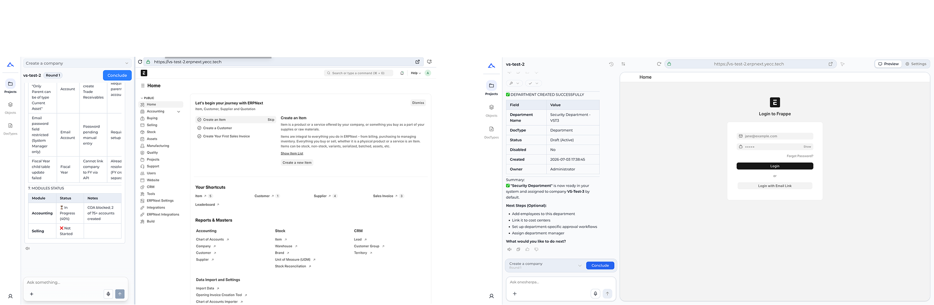Open user profile icon in left window

[x=10, y=296]
